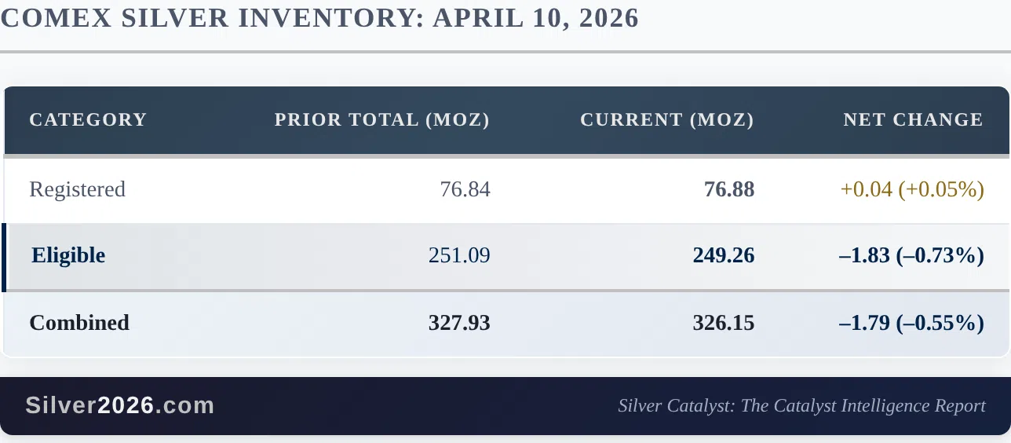
Task: Select the Combined row label
Action: pyautogui.click(x=79, y=323)
